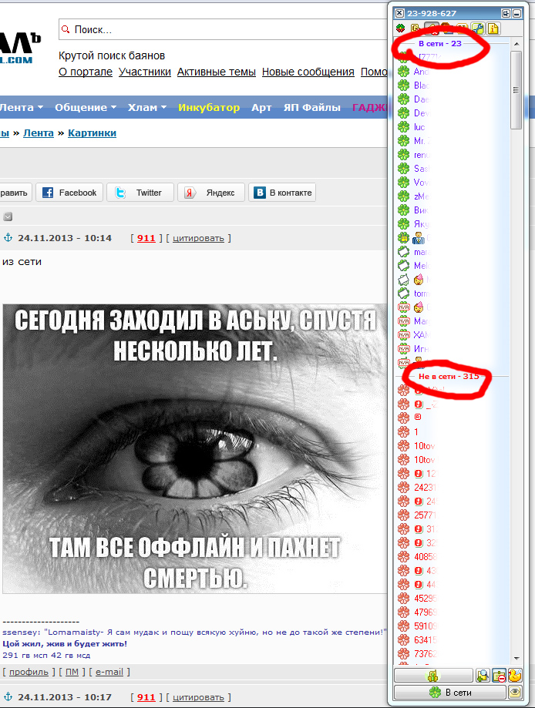Share the post to В контакте
535x708 pixels.
(x=282, y=193)
